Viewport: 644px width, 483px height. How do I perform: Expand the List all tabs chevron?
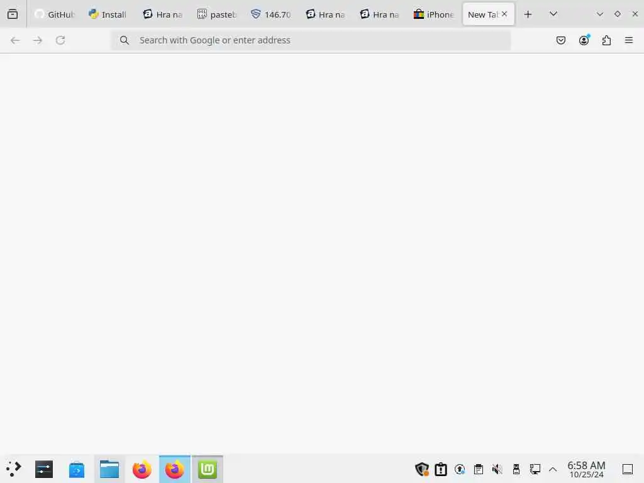(x=553, y=14)
